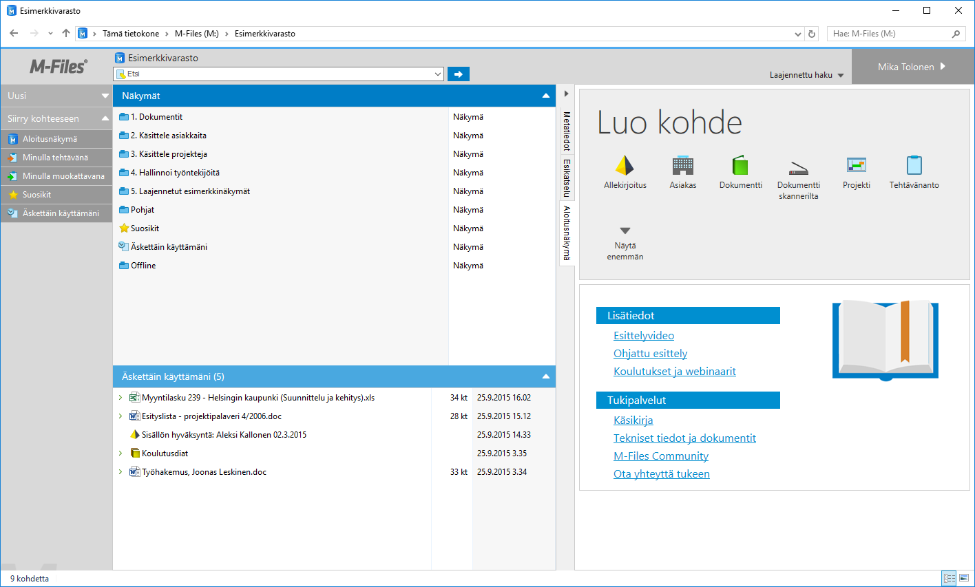Open the Esittelyvideo link
Screen dimensions: 975x587
644,336
